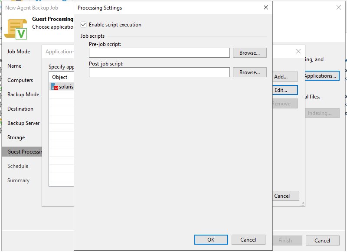
Task: Select the solaris object row
Action: [62, 86]
